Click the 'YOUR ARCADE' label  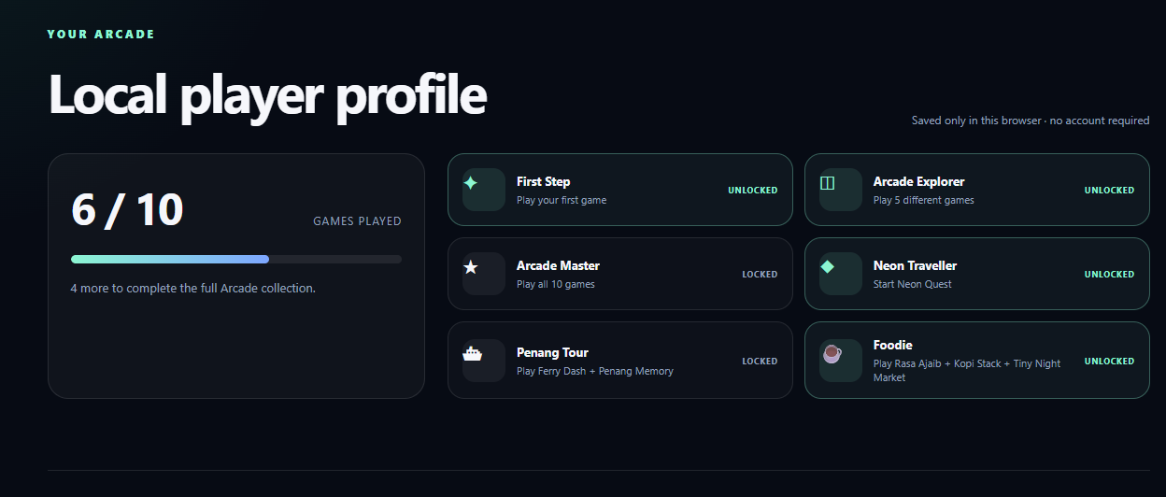click(x=101, y=35)
